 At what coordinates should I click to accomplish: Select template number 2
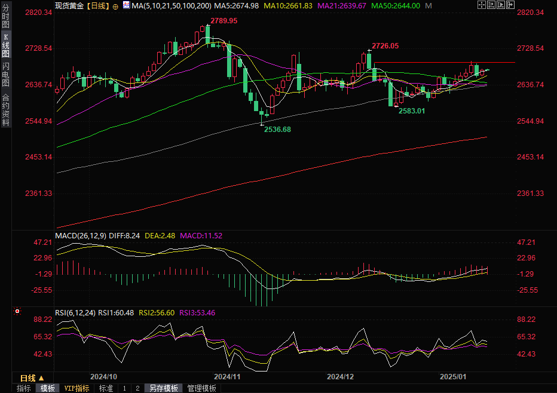coord(137,388)
